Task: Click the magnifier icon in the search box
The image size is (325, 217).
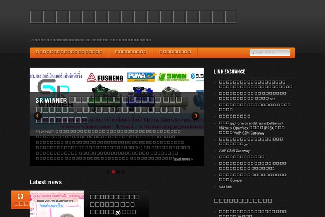Action: (x=253, y=53)
